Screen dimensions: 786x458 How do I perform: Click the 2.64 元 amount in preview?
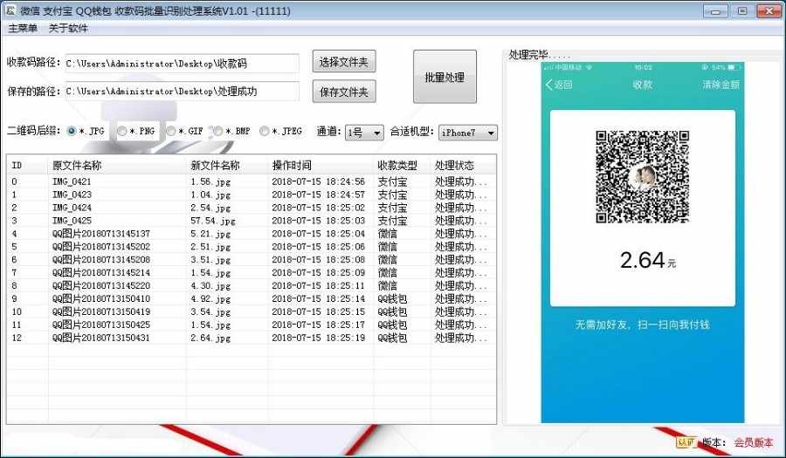647,260
